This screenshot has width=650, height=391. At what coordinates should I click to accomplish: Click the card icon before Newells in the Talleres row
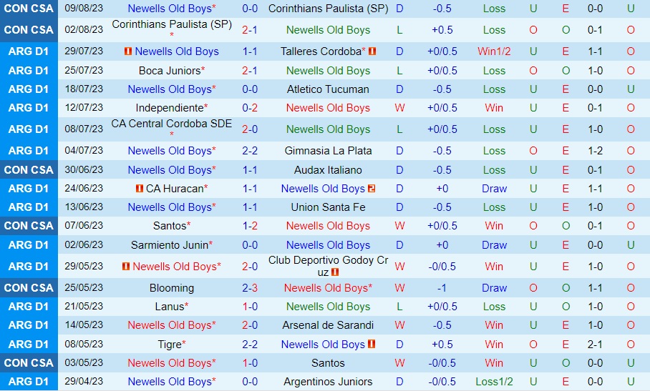pyautogui.click(x=128, y=51)
